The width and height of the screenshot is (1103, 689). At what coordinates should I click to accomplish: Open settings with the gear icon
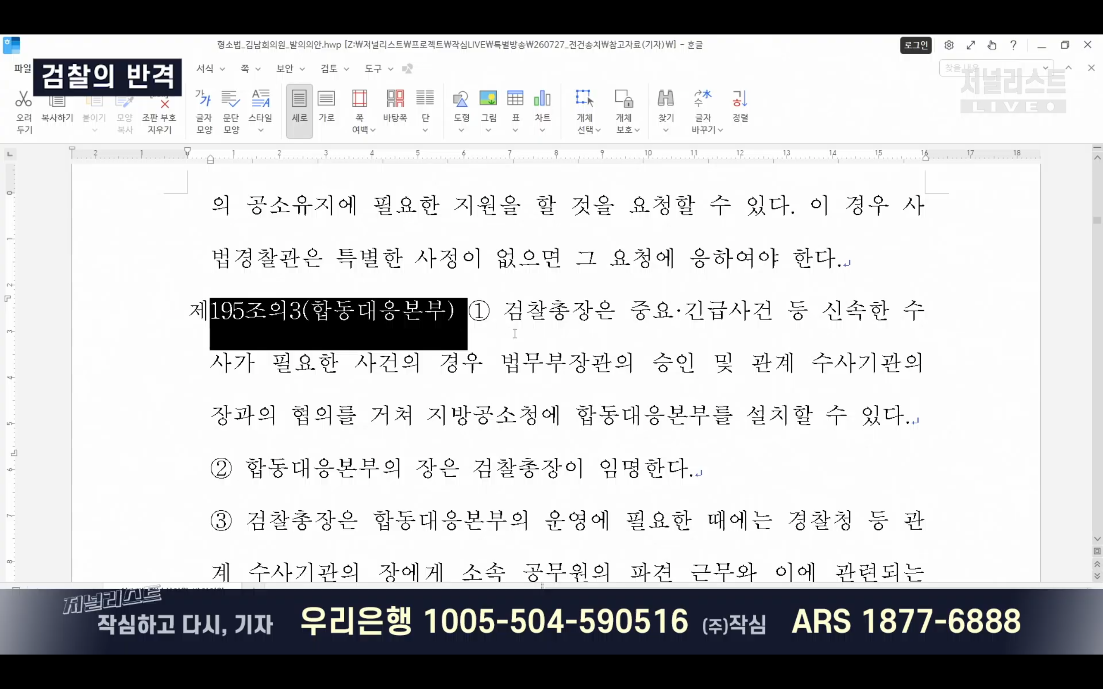(x=949, y=45)
